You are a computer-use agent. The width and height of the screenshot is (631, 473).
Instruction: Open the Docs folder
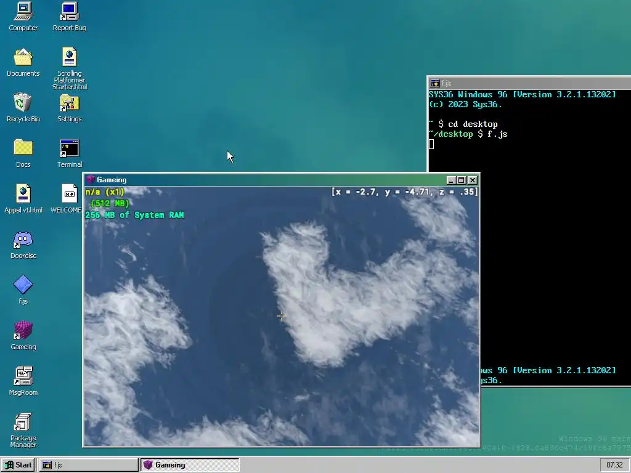(23, 153)
